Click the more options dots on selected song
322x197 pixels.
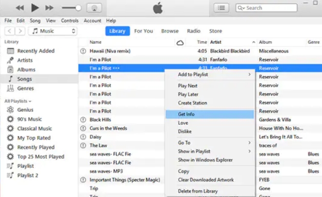tap(116, 68)
